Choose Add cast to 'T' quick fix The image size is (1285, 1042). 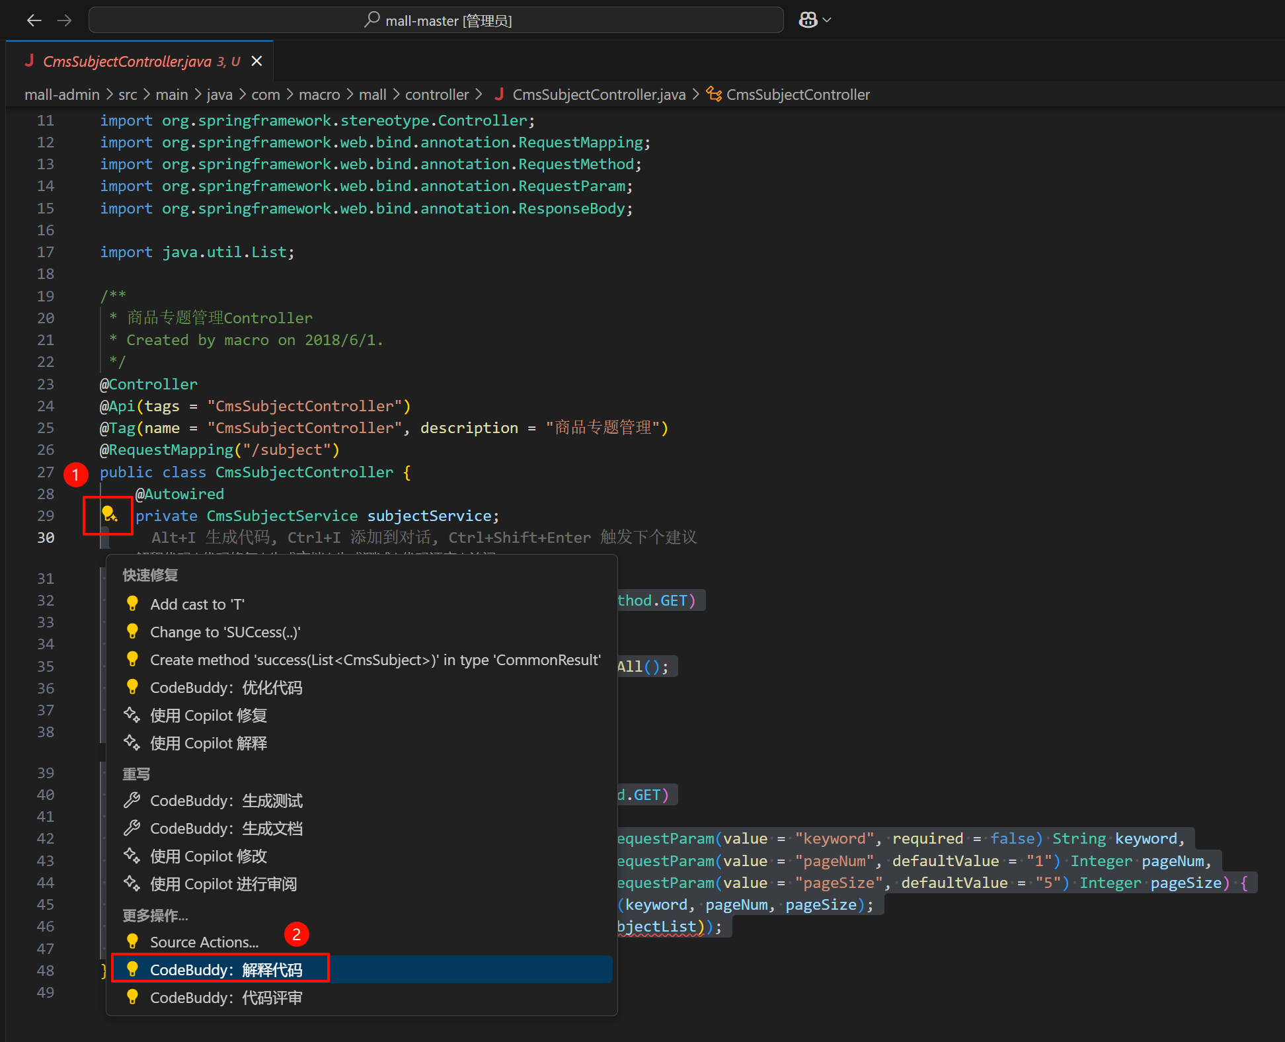197,604
